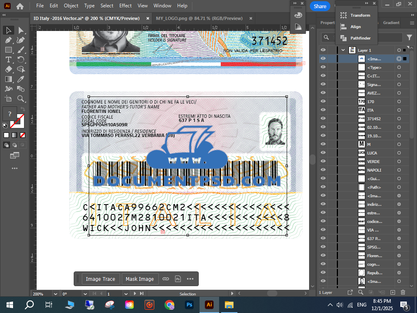The width and height of the screenshot is (417, 313).
Task: Open the Effect menu
Action: pos(125,6)
